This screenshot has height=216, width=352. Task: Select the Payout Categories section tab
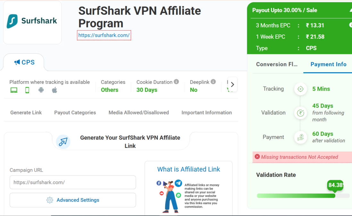pos(75,113)
